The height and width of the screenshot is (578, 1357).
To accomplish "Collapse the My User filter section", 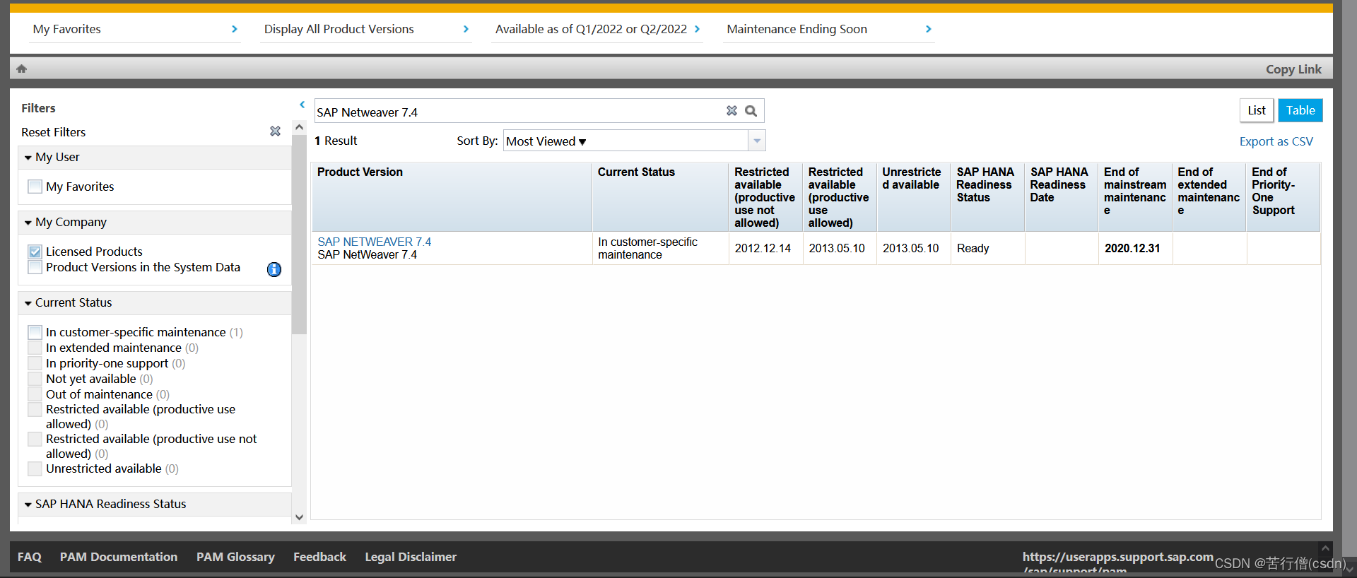I will [x=28, y=158].
